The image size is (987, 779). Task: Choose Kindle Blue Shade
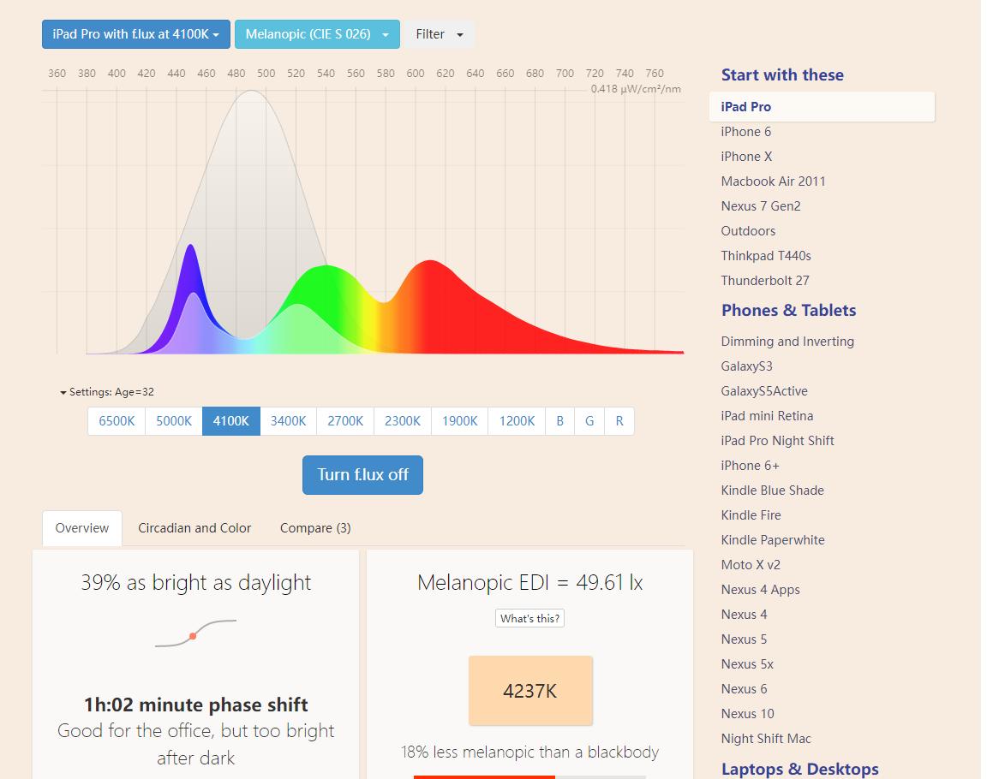click(772, 491)
